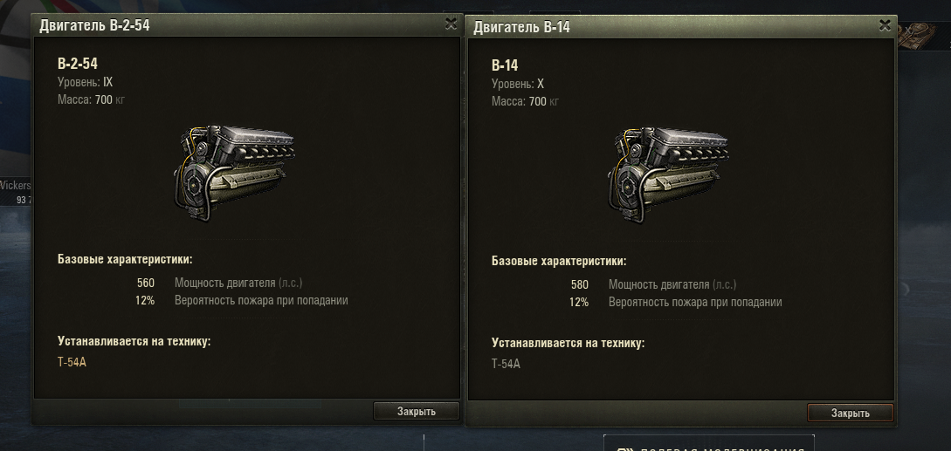Screen dimensions: 951x451
Task: Open the grey T-54A link under В-14
Action: coord(506,364)
